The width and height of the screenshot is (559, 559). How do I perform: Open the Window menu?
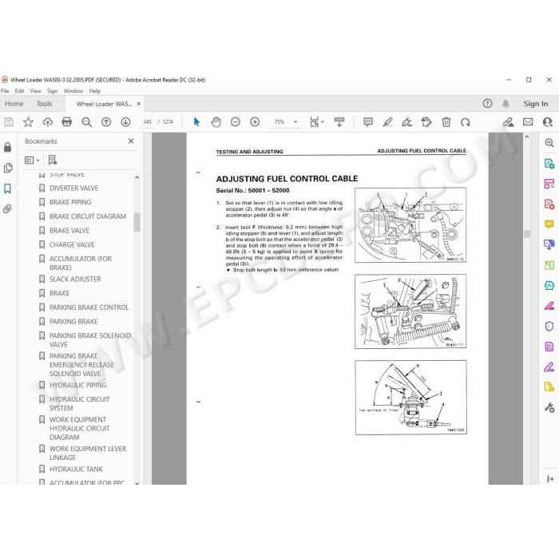click(73, 91)
